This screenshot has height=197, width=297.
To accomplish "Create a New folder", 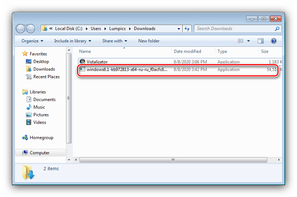I will 149,41.
